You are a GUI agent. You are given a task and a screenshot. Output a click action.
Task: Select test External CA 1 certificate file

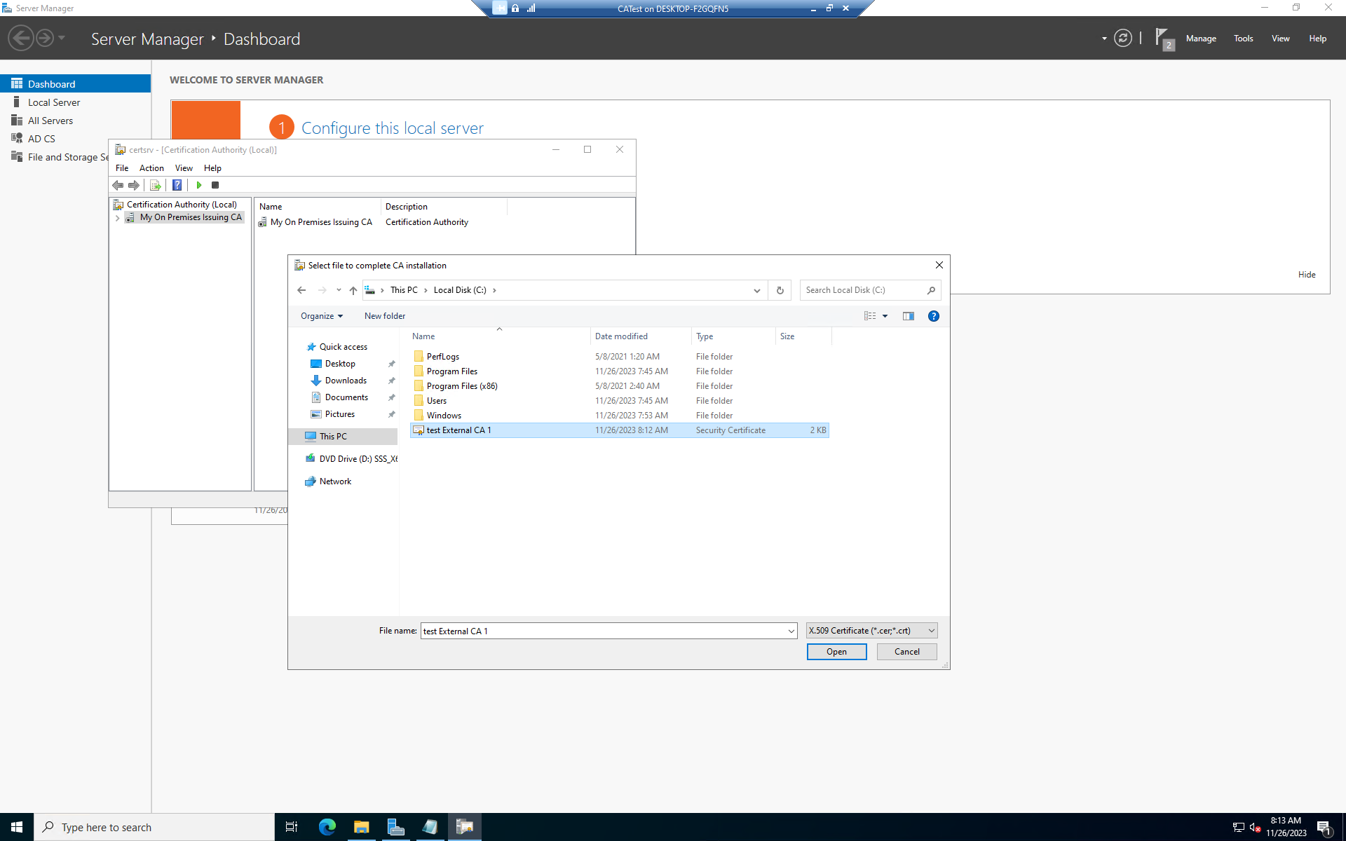pos(620,430)
